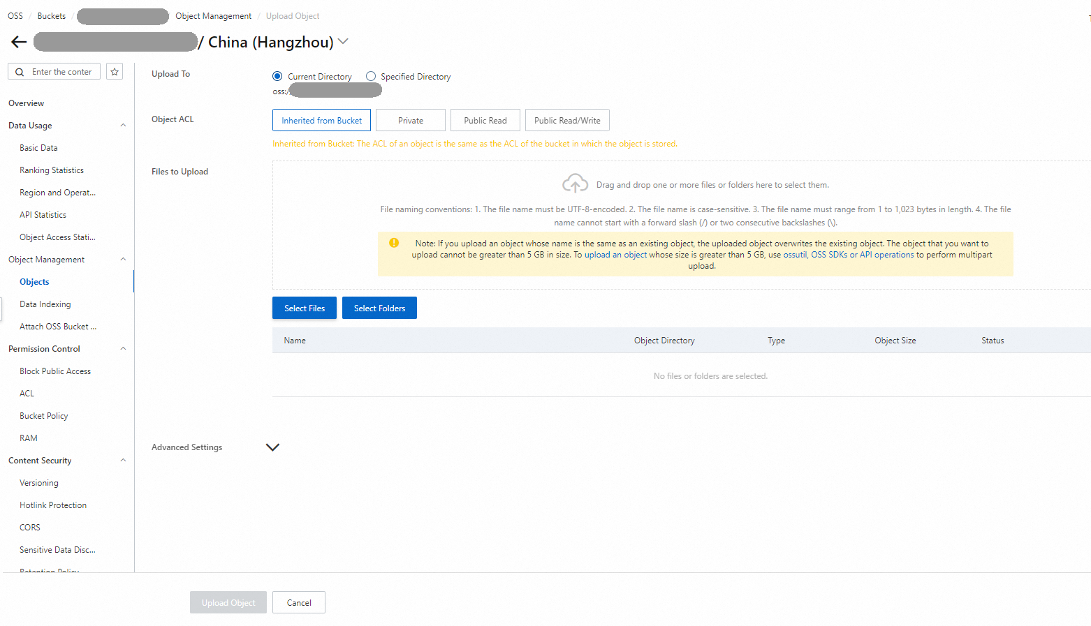The image size is (1091, 626).
Task: Click the Select Files button
Action: pos(305,308)
